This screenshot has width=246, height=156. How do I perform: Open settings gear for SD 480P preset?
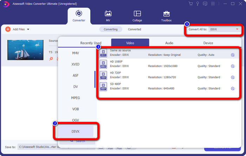click(x=233, y=89)
